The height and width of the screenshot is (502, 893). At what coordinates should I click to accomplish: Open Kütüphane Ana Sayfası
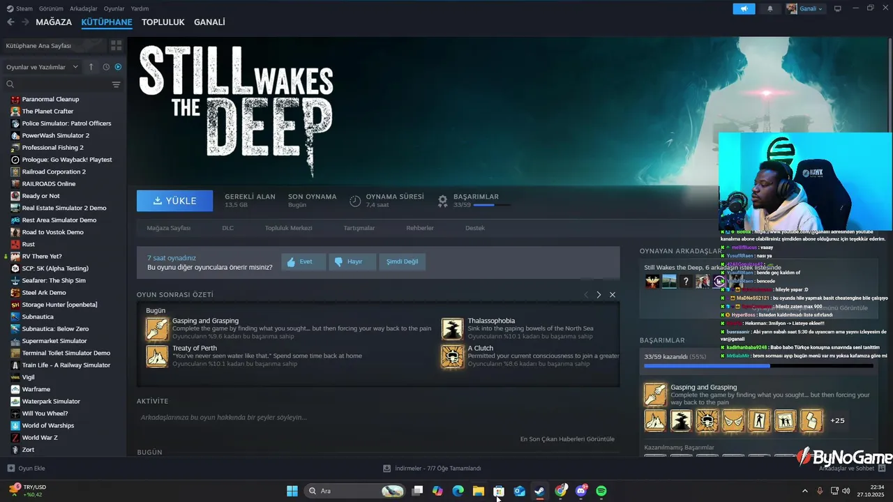click(x=54, y=45)
